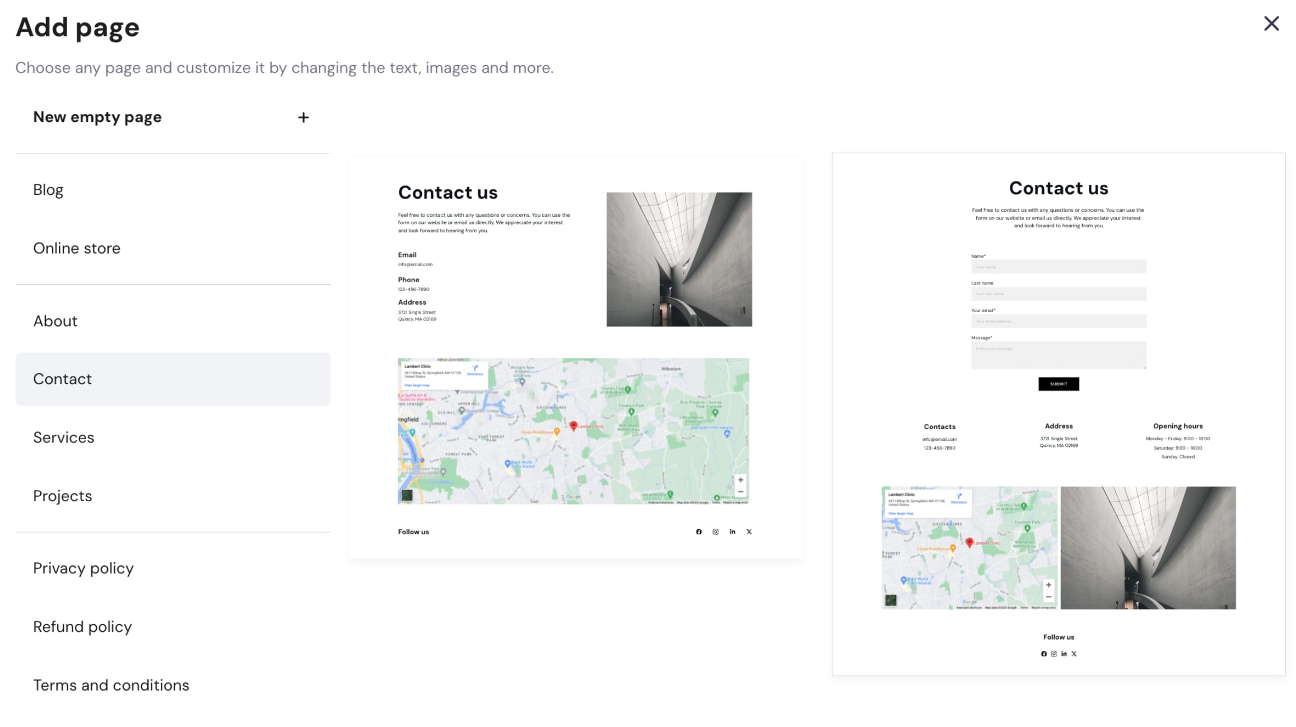Zoom in using the map plus control
1296x727 pixels.
(741, 479)
